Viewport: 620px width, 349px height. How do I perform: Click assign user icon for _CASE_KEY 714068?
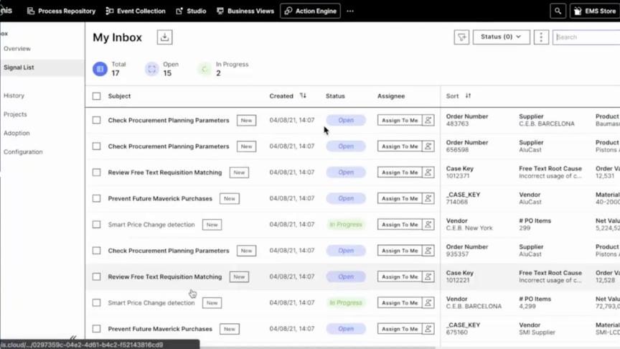tap(428, 199)
